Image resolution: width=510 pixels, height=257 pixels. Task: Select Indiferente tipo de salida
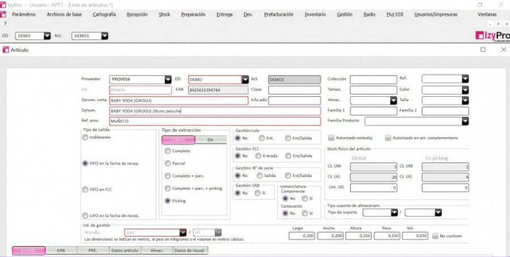85,137
